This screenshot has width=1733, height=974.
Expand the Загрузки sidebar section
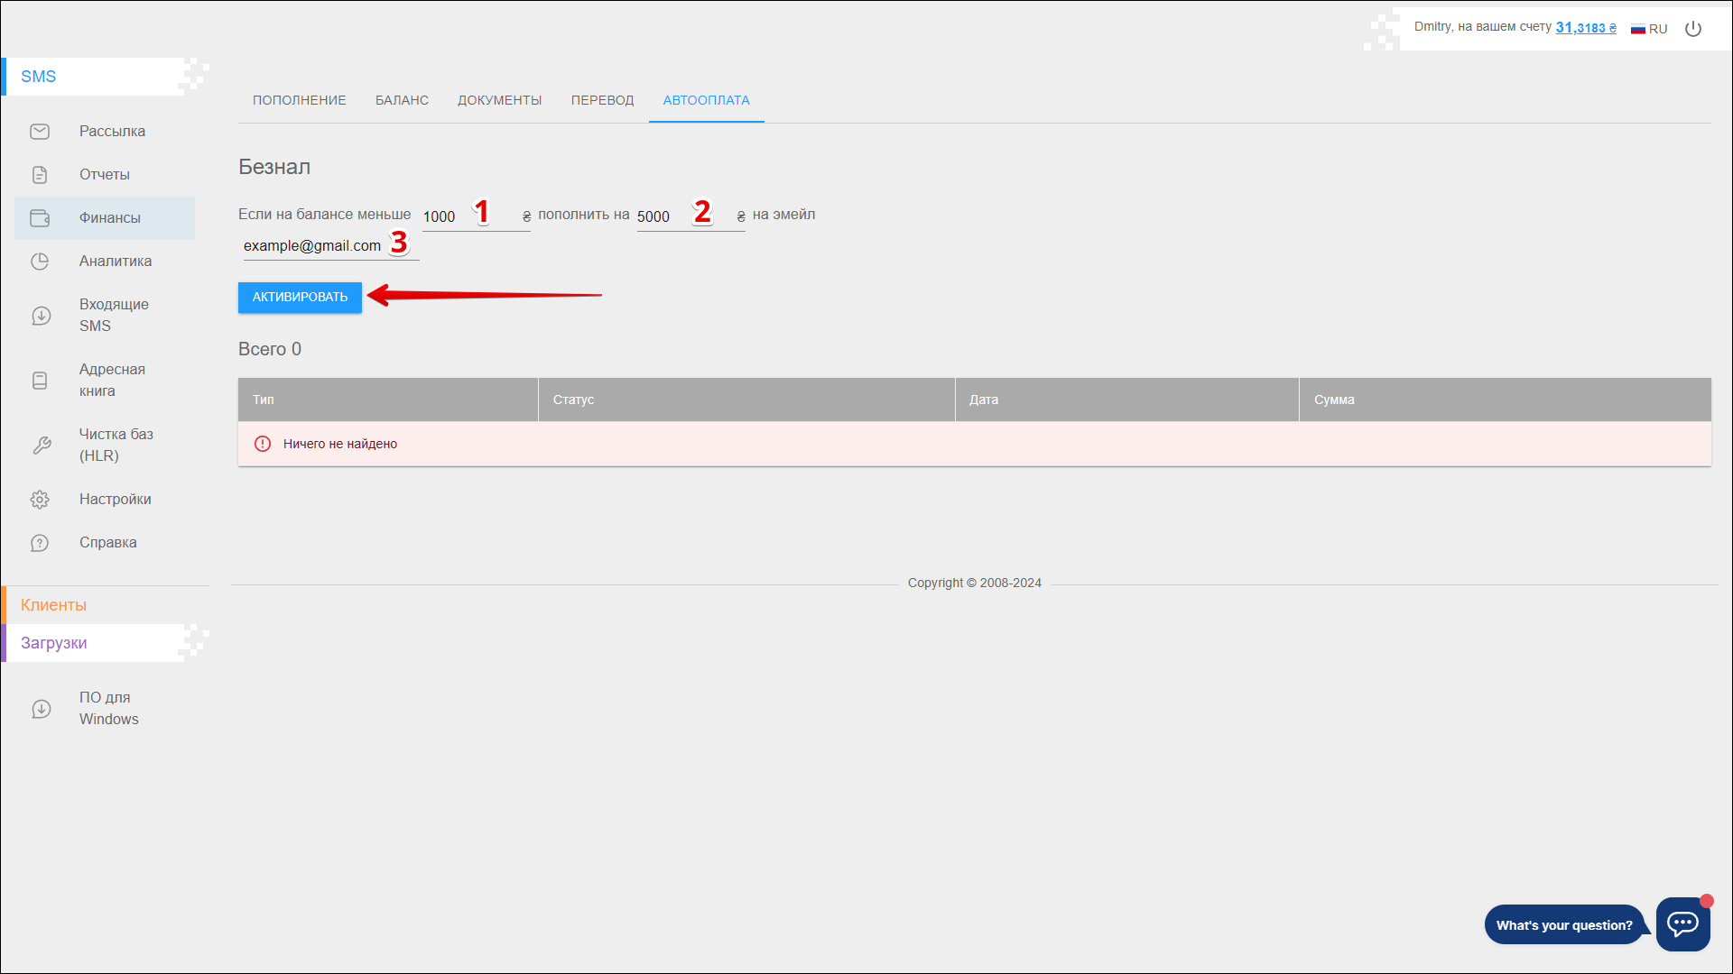[54, 643]
